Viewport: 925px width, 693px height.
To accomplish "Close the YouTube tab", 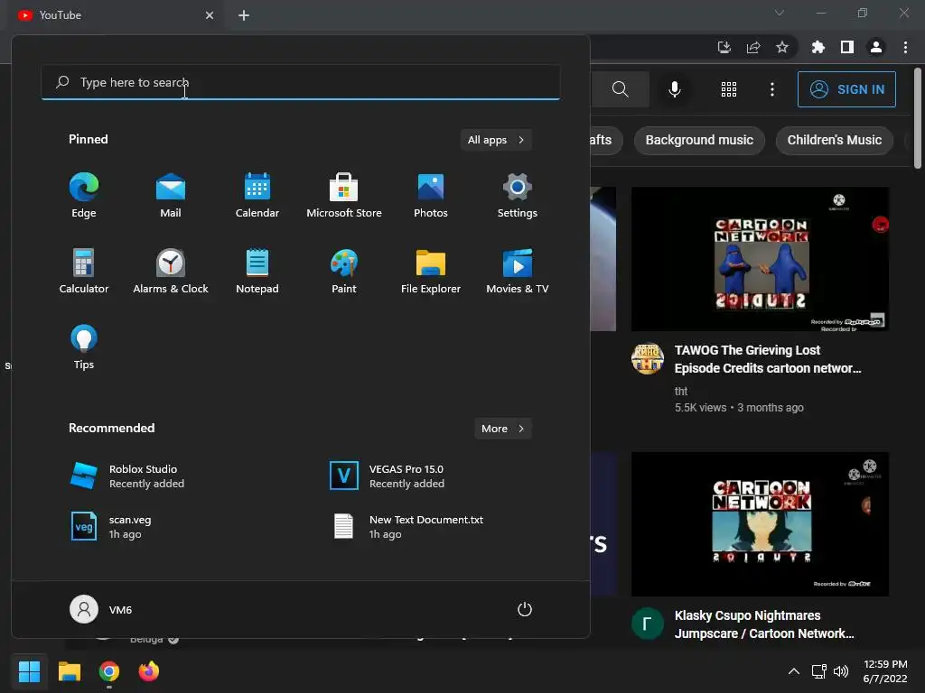I will [210, 15].
